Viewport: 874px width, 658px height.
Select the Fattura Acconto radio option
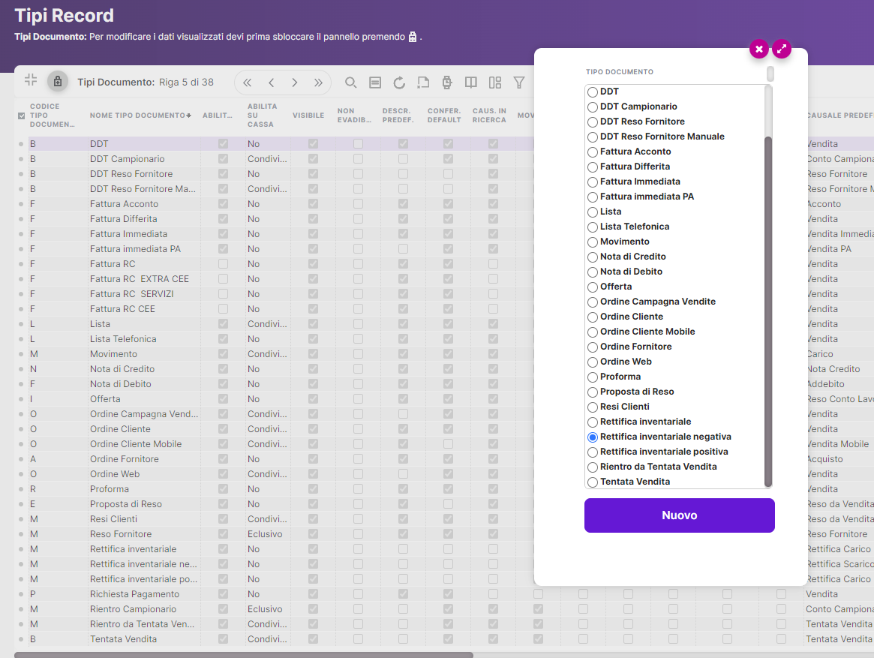(593, 152)
